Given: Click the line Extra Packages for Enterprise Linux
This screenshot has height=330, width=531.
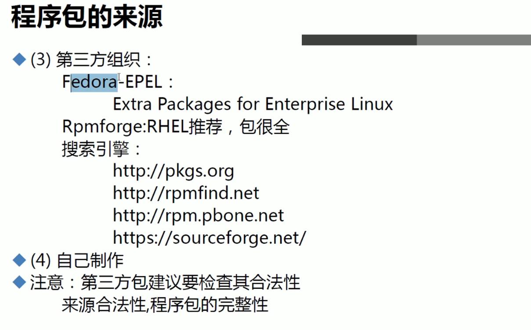Looking at the screenshot, I should click(x=253, y=104).
